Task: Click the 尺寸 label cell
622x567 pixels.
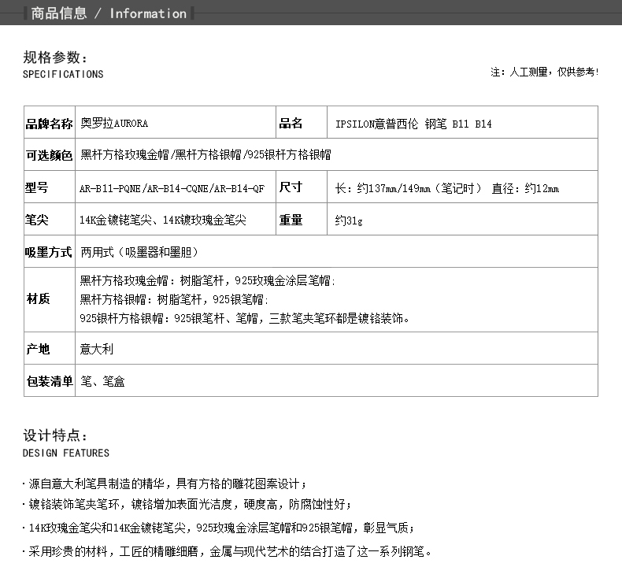Action: point(302,187)
